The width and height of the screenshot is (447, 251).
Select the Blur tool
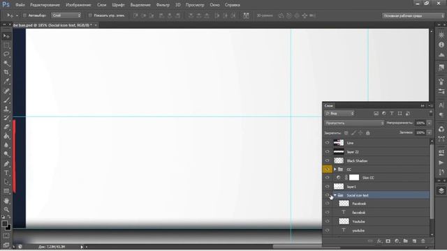point(6,145)
